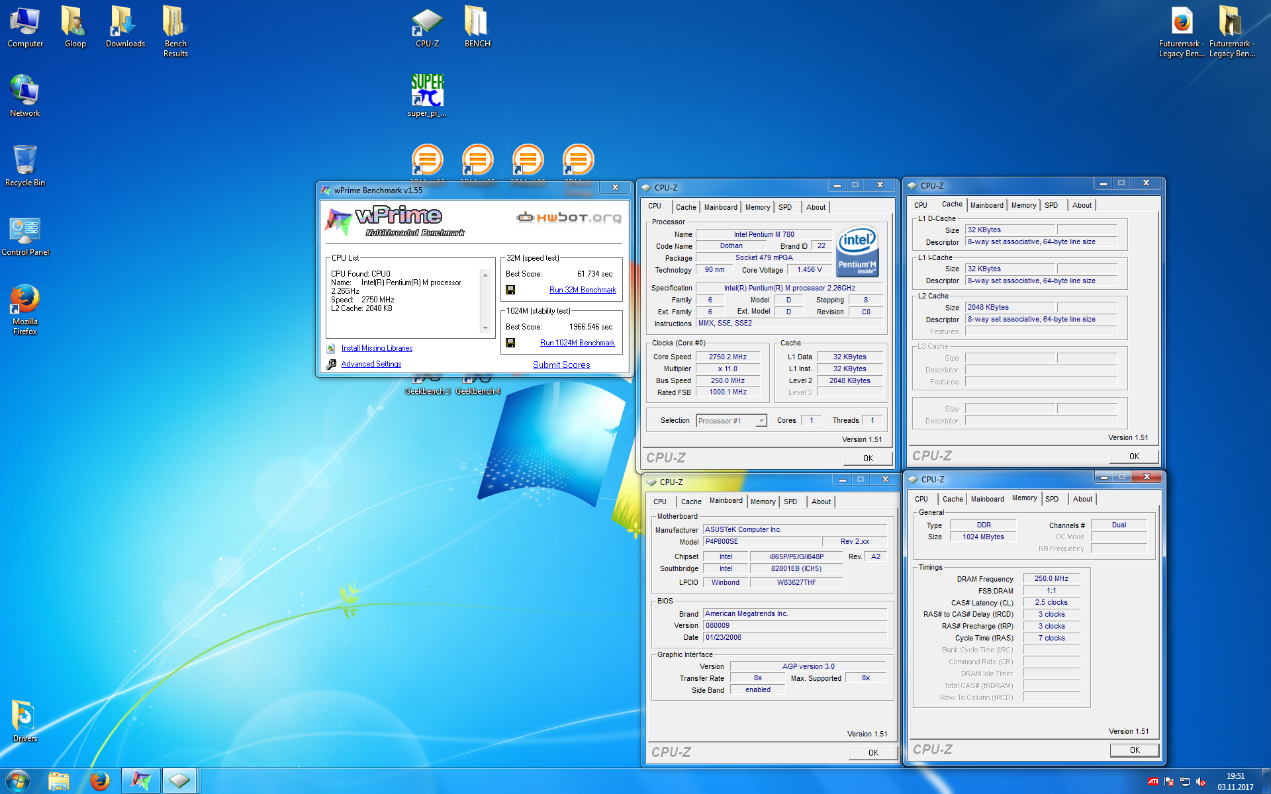This screenshot has width=1271, height=794.
Task: Click the DRAM Frequency value 250.0 MHz
Action: pyautogui.click(x=1051, y=578)
